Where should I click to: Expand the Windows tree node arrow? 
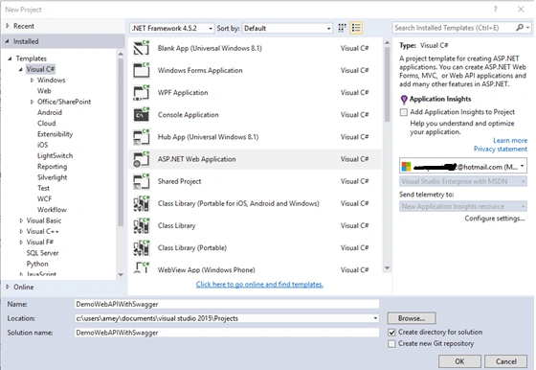tap(32, 81)
